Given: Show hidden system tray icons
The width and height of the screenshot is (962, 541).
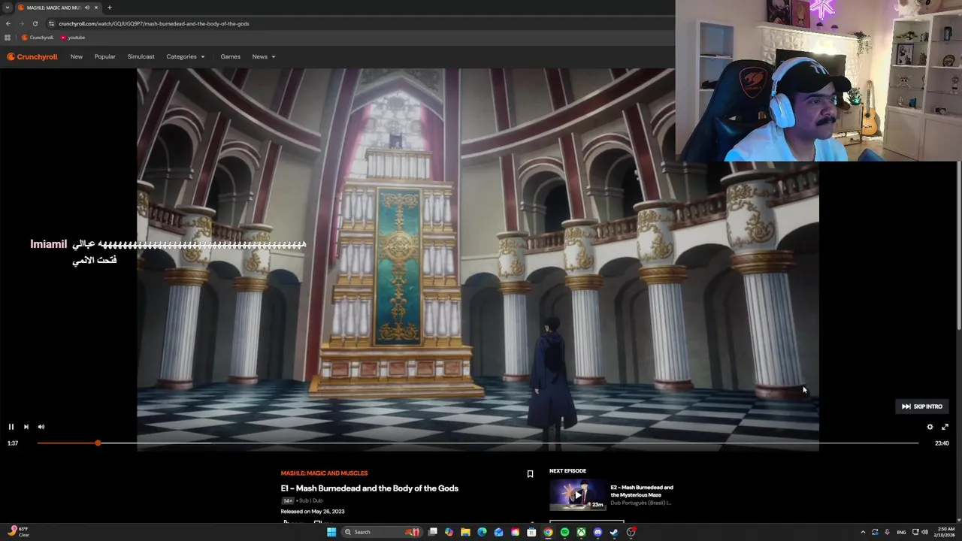Looking at the screenshot, I should pyautogui.click(x=863, y=532).
